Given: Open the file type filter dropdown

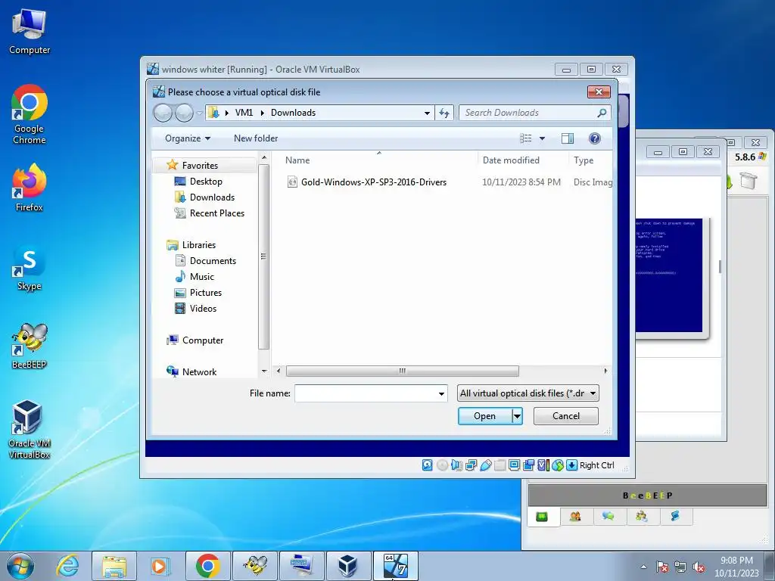Looking at the screenshot, I should (x=528, y=393).
